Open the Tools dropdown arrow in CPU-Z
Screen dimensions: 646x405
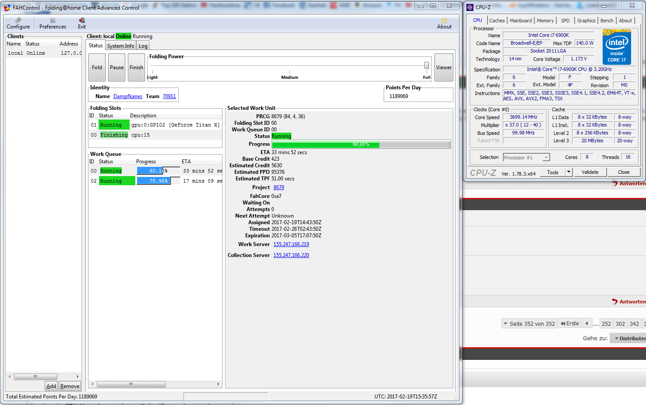[x=568, y=172]
